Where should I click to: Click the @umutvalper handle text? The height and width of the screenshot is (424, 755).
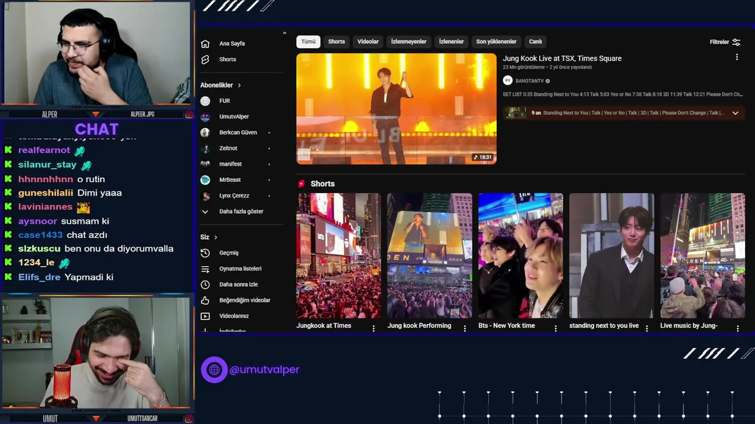(x=264, y=370)
